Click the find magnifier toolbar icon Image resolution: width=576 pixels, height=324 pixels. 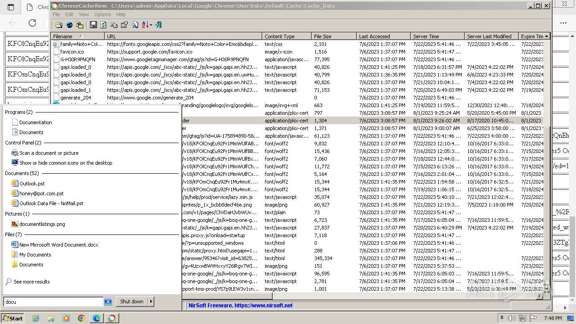pyautogui.click(x=135, y=25)
